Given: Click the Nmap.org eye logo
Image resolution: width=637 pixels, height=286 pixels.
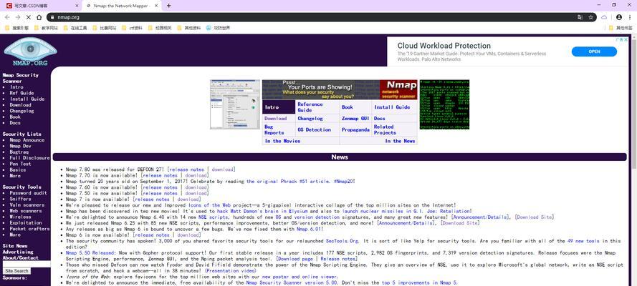Looking at the screenshot, I should point(29,51).
